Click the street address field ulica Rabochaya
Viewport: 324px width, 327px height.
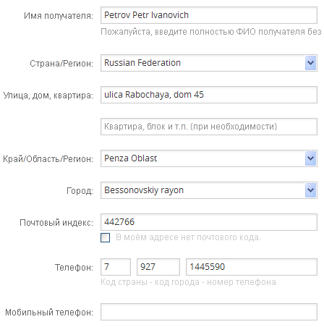pyautogui.click(x=209, y=95)
